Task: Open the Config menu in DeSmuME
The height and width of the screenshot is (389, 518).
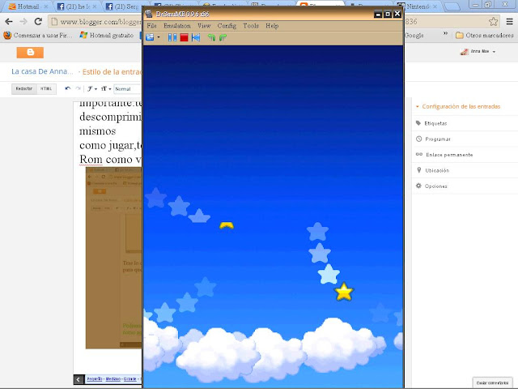Action: tap(227, 25)
